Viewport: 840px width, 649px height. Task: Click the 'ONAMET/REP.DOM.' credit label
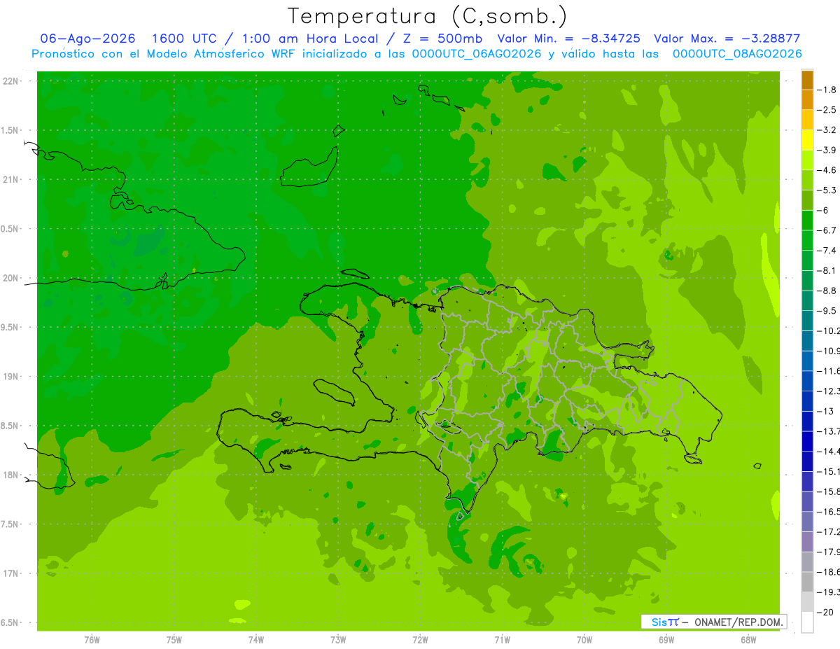pyautogui.click(x=738, y=622)
